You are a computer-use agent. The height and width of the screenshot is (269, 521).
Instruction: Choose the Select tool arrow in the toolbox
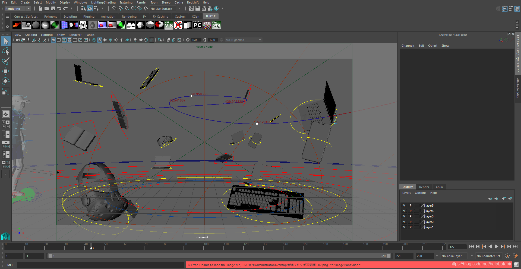pos(6,41)
